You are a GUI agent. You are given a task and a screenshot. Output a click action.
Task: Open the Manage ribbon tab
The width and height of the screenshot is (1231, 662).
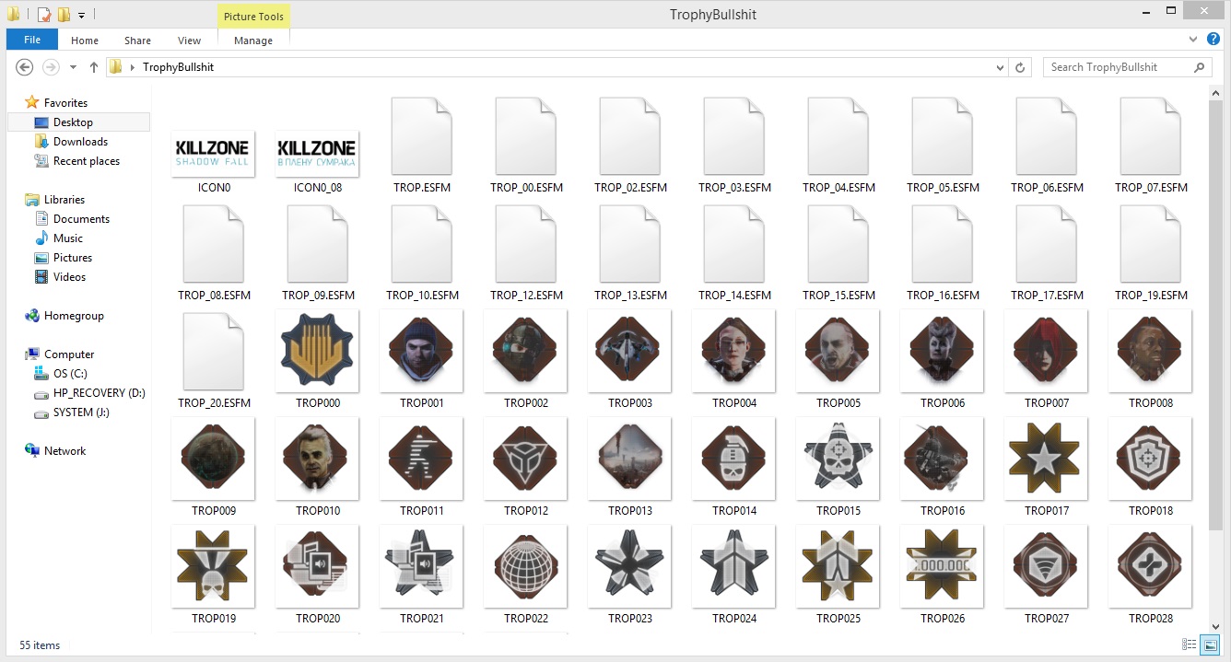[x=253, y=41]
